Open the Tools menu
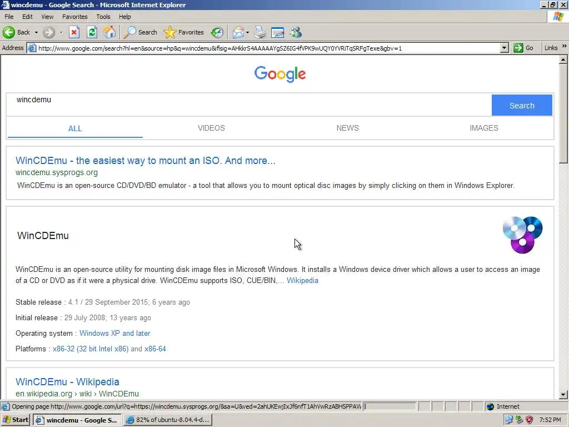The image size is (569, 427). (103, 17)
